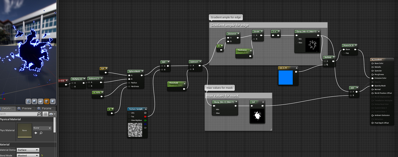This screenshot has height=157, width=398.
Task: Collapse the Texture Sample node preview
Action: [x=145, y=109]
